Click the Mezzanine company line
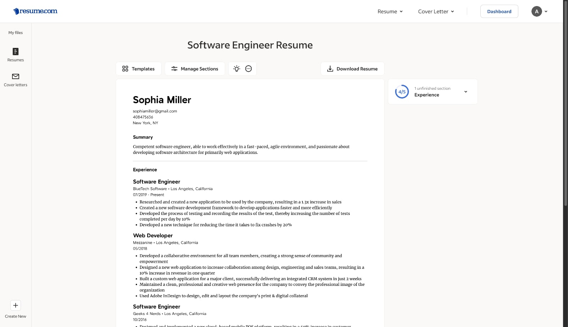Screen dimensions: 568x327 [x=165, y=243]
